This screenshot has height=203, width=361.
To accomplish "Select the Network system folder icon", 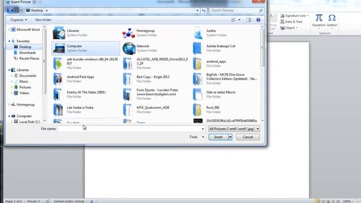I will pyautogui.click(x=129, y=48).
